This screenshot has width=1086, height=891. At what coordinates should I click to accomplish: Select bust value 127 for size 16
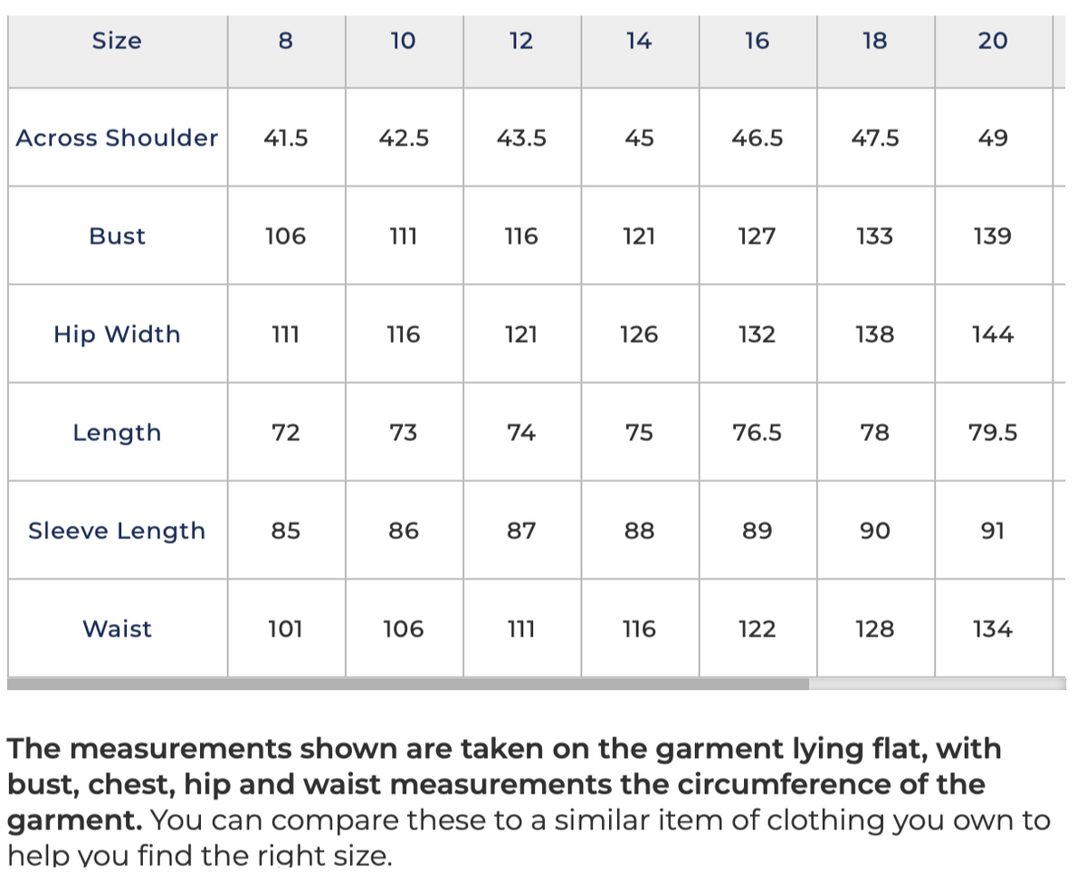pyautogui.click(x=757, y=237)
